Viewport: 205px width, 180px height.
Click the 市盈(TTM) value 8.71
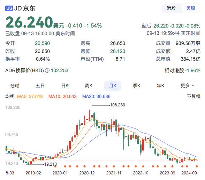click(x=120, y=59)
